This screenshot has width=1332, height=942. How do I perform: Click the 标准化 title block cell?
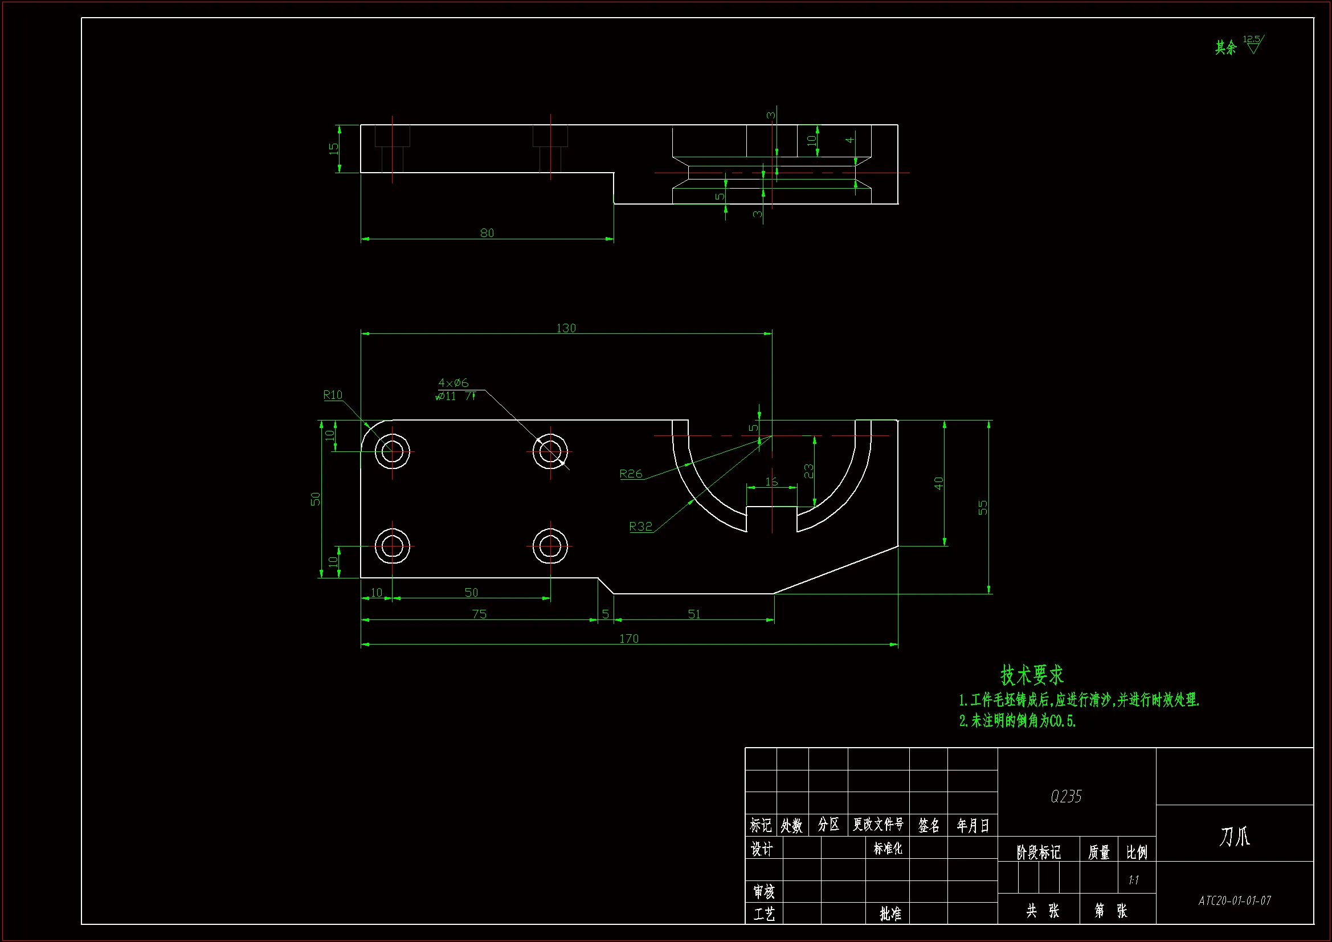coord(888,849)
